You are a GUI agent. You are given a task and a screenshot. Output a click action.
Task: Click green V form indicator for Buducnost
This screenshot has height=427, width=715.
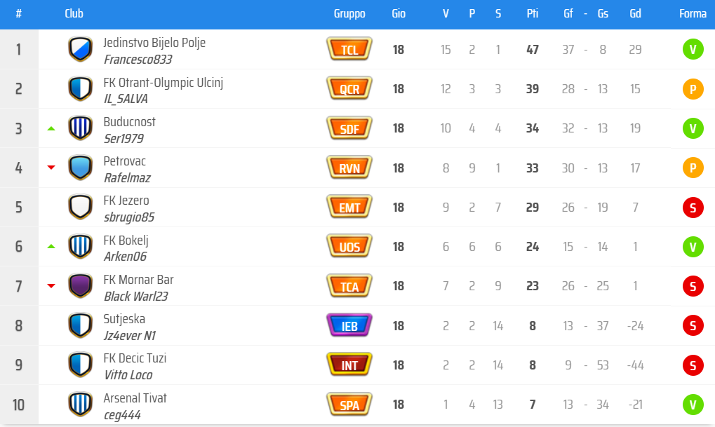pos(693,128)
